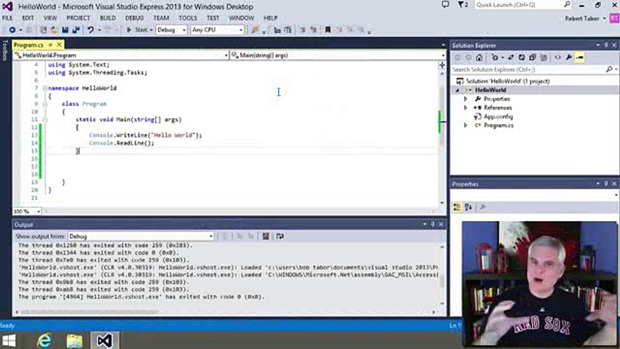Viewport: 620px width, 349px height.
Task: Open the TEST menu
Action: pos(213,18)
